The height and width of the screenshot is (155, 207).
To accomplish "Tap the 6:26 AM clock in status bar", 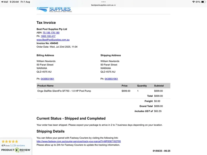I will coord(14,2).
